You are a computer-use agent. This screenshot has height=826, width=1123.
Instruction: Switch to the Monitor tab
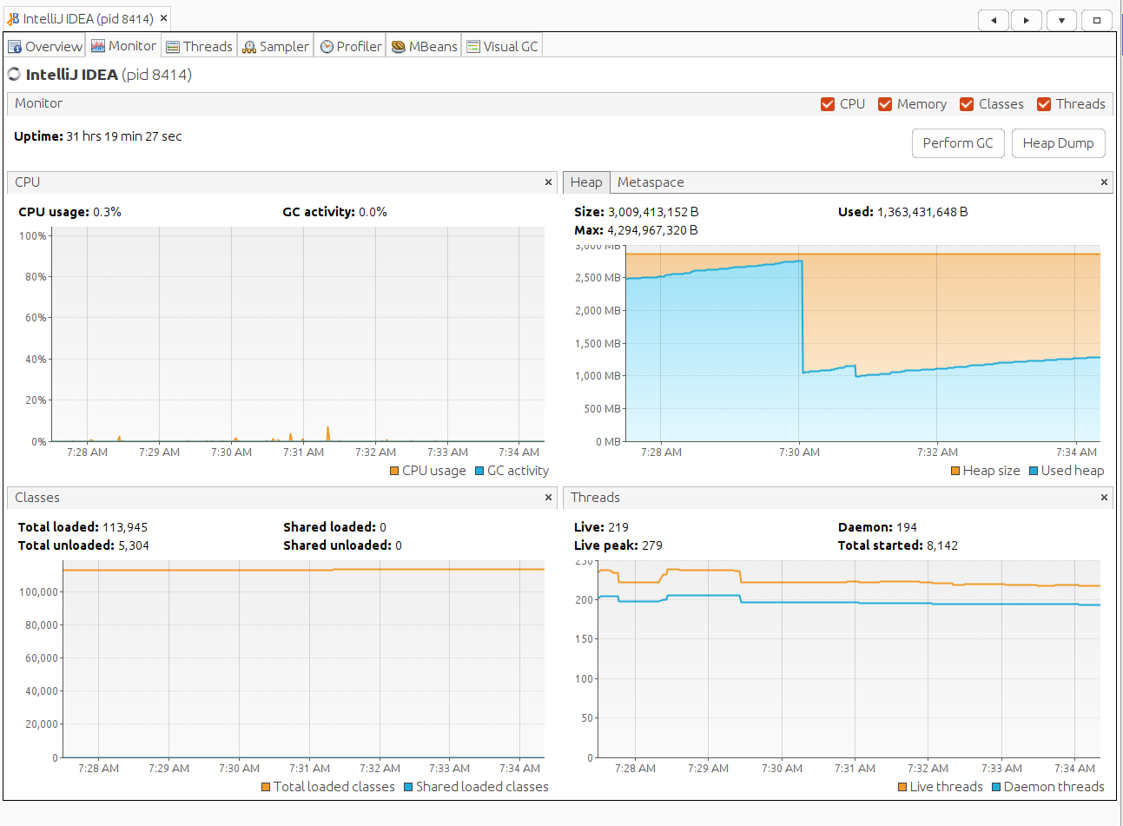(x=123, y=46)
